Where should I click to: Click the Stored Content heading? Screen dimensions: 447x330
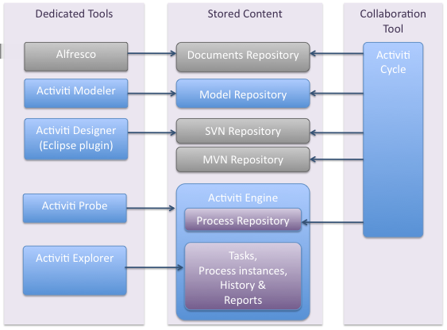pos(245,13)
